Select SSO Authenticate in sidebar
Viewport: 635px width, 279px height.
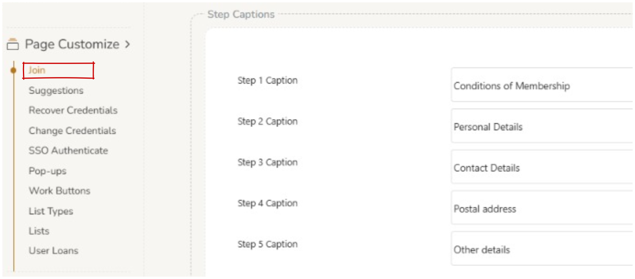[x=68, y=151]
